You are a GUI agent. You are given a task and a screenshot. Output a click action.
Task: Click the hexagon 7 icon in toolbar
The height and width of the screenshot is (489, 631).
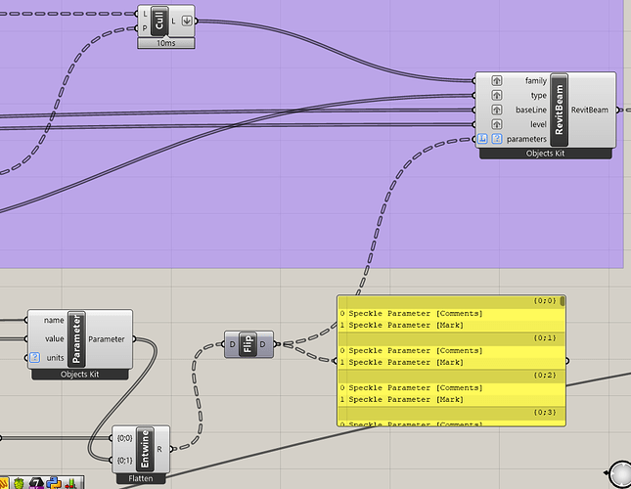(x=36, y=483)
